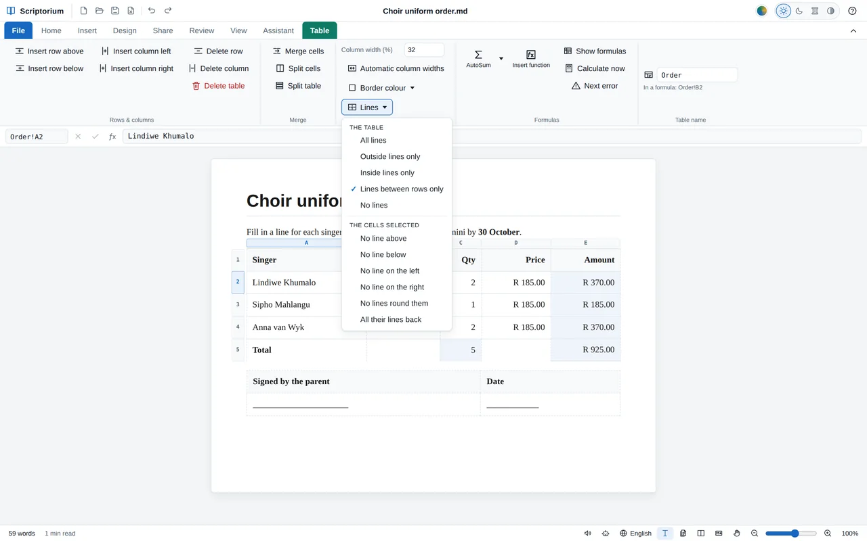Zoom out with the minus magnifier icon
867x541 pixels.
point(755,534)
